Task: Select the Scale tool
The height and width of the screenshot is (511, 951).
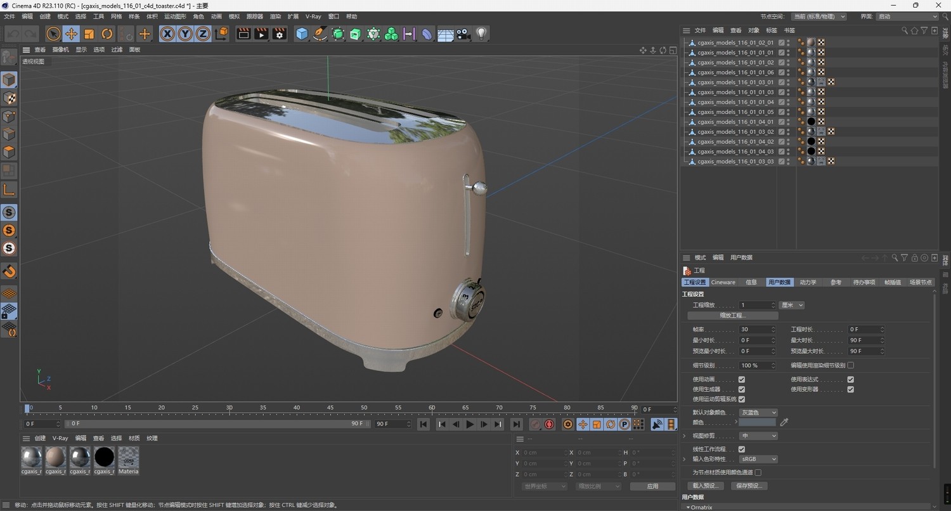Action: point(89,34)
